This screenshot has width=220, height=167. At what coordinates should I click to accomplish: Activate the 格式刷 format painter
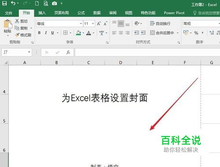[x=23, y=35]
